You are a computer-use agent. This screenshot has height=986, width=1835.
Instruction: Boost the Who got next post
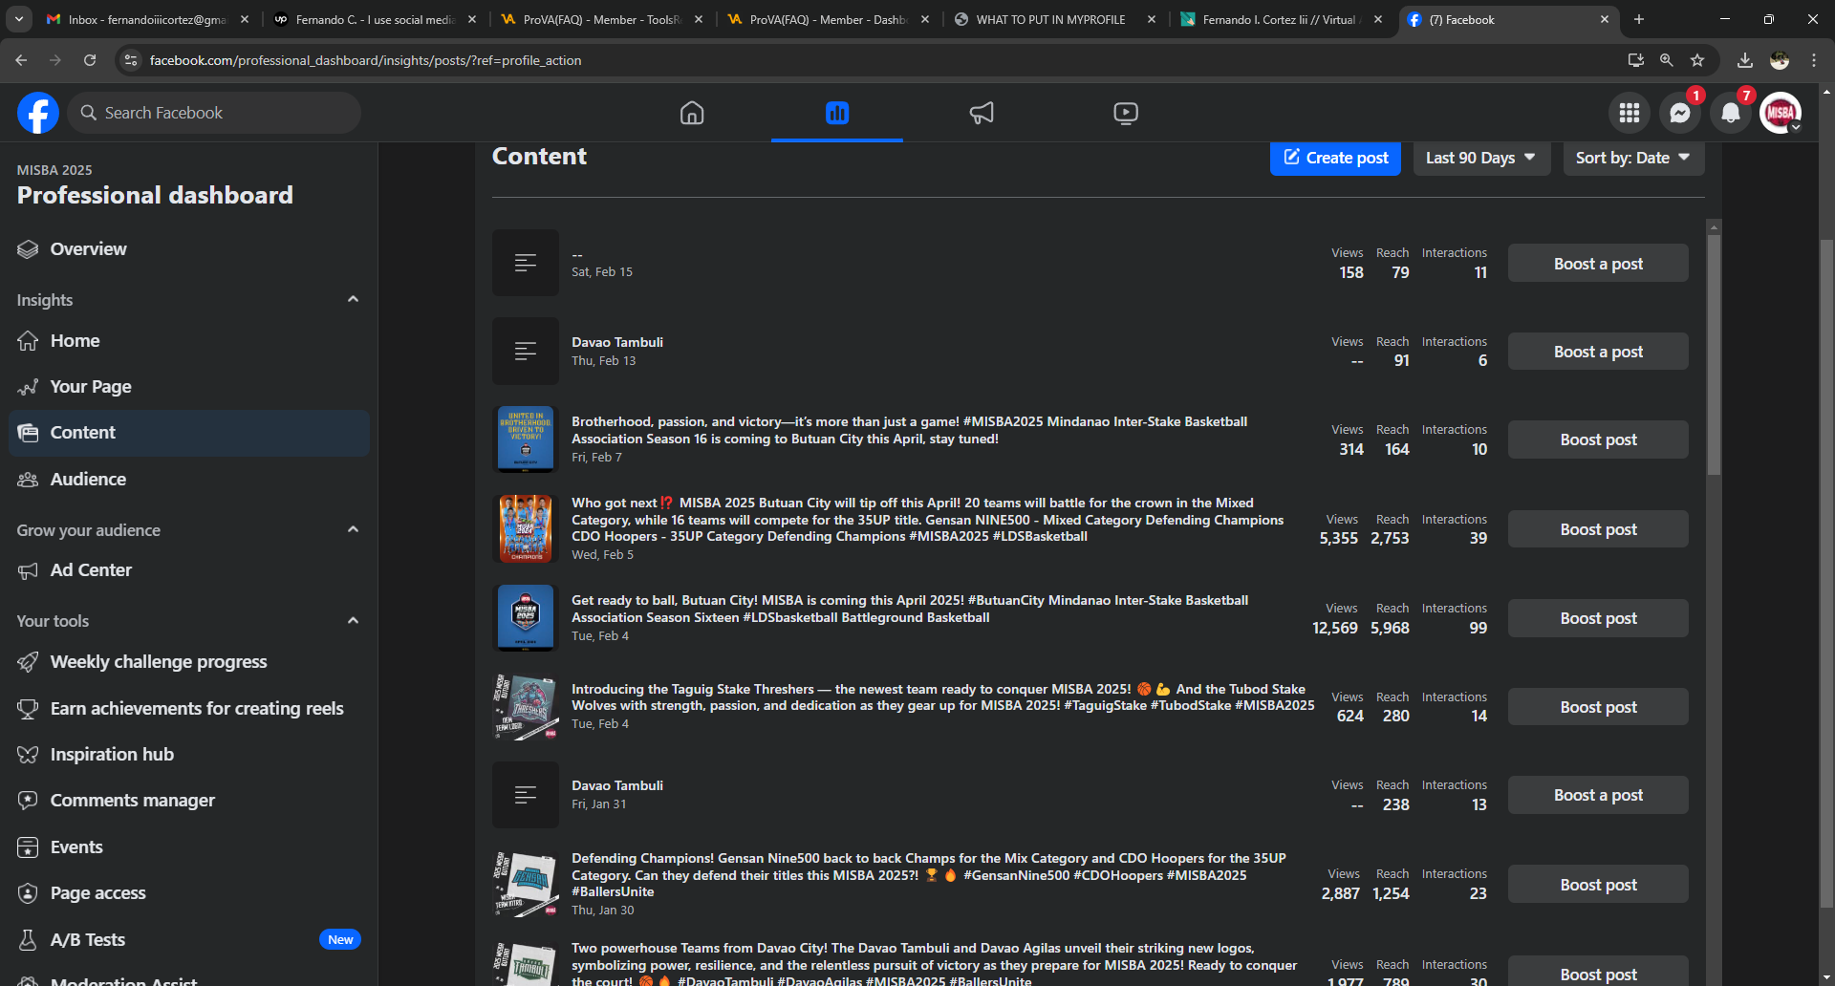1598,529
